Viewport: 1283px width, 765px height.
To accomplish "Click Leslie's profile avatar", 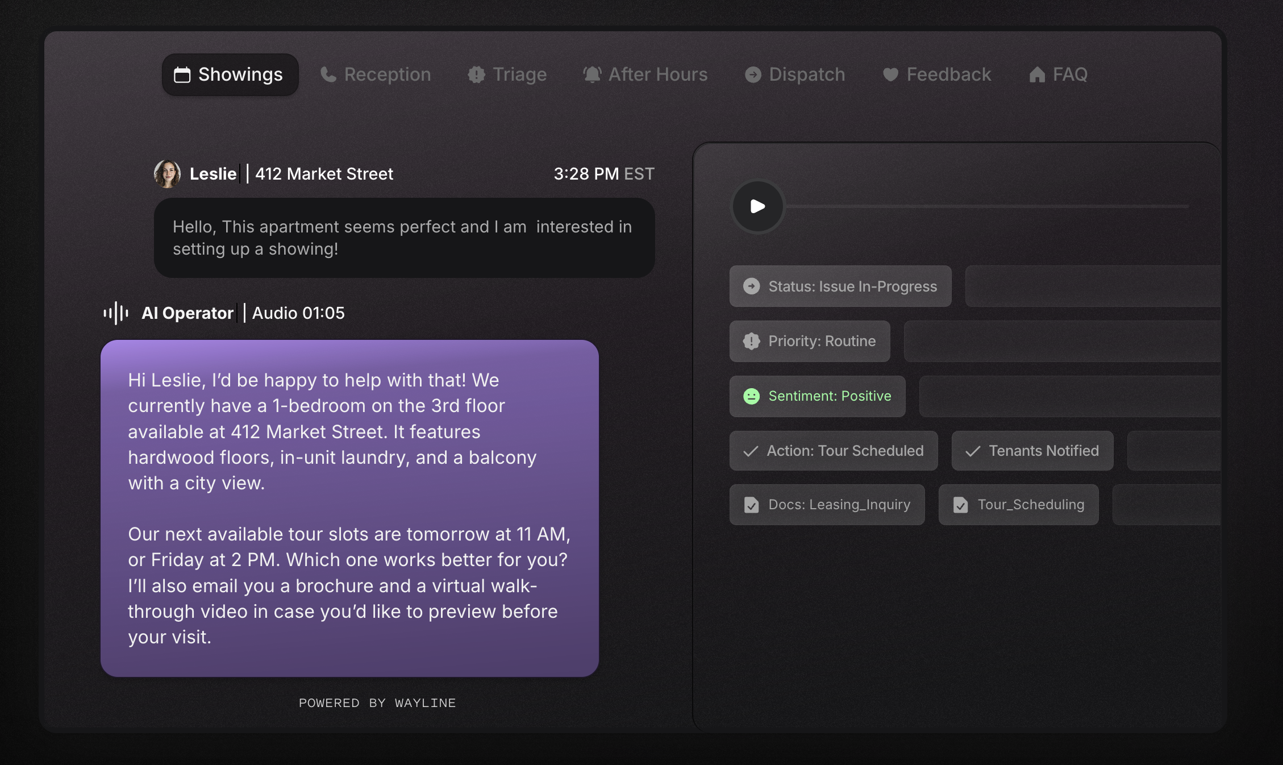I will point(167,174).
